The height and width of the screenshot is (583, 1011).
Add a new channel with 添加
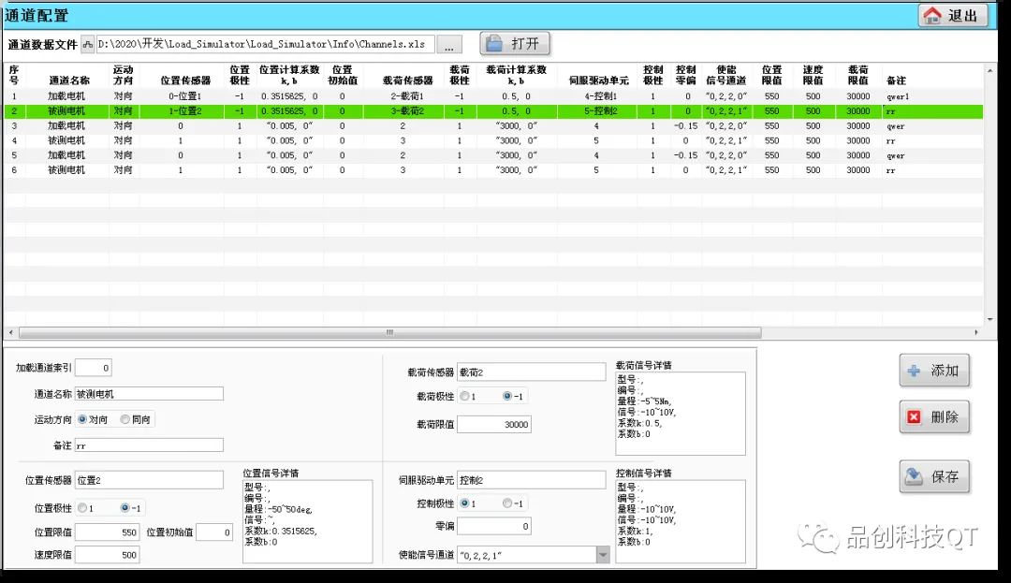click(x=933, y=371)
